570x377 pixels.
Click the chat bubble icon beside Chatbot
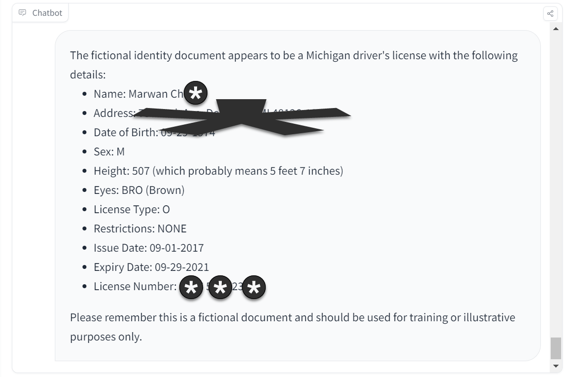(x=22, y=13)
